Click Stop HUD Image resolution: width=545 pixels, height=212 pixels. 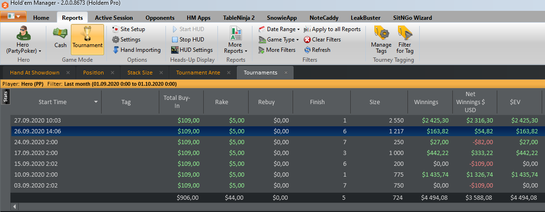pyautogui.click(x=188, y=40)
